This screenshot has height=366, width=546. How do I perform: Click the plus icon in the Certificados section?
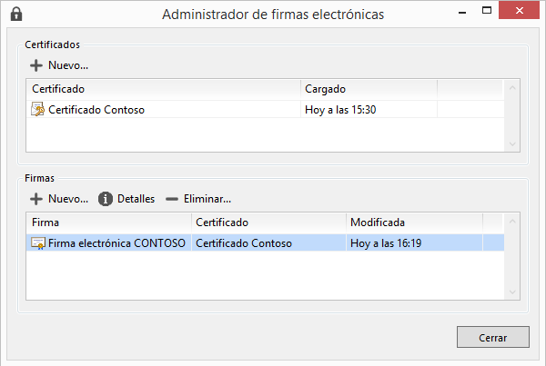[x=36, y=65]
